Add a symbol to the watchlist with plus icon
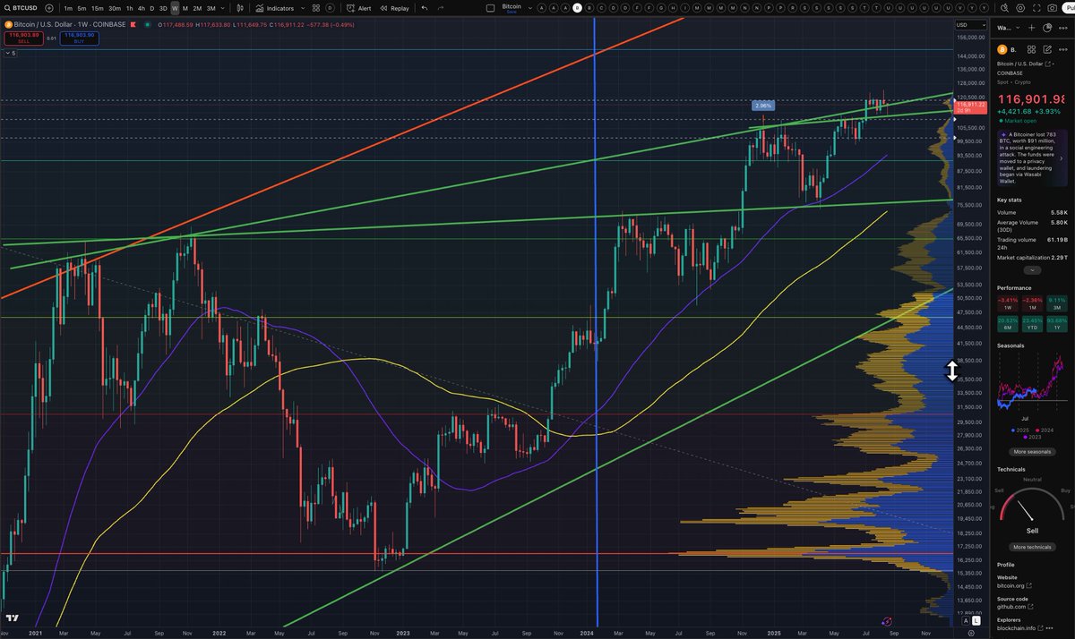 pyautogui.click(x=1031, y=28)
